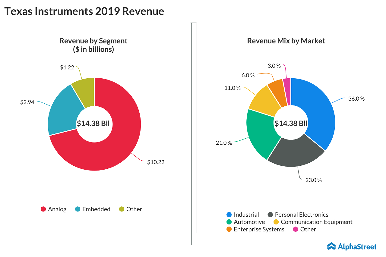This screenshot has height=257, width=386.
Task: Click the yellow Communication Equipment swatch
Action: point(276,222)
